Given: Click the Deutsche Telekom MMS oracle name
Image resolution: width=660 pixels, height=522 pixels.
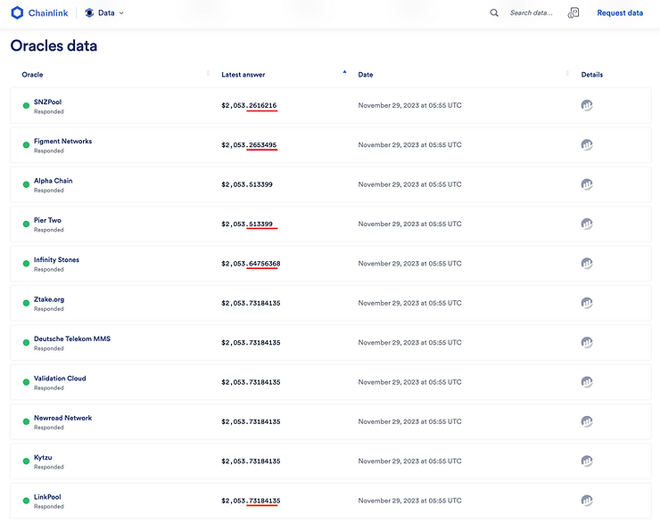Looking at the screenshot, I should 72,338.
